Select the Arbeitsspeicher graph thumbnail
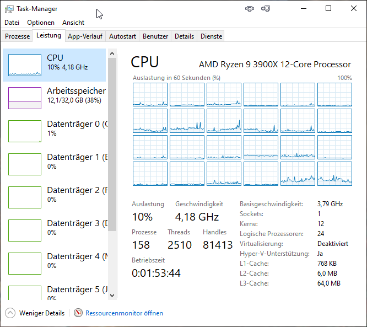The height and width of the screenshot is (327, 367). point(25,98)
